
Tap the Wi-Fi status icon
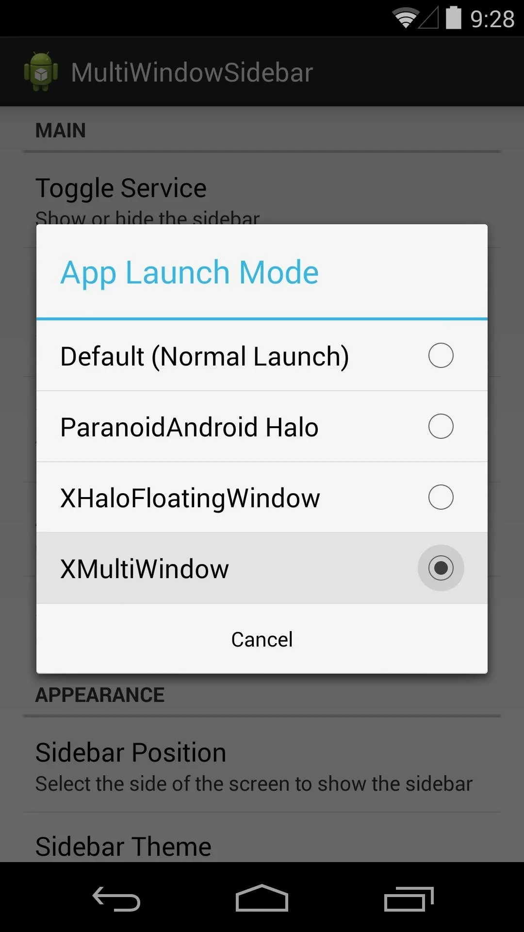pyautogui.click(x=406, y=18)
